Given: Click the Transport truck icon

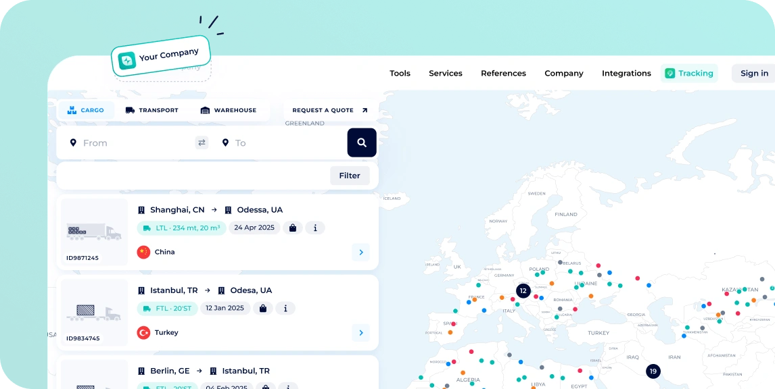Looking at the screenshot, I should 130,110.
